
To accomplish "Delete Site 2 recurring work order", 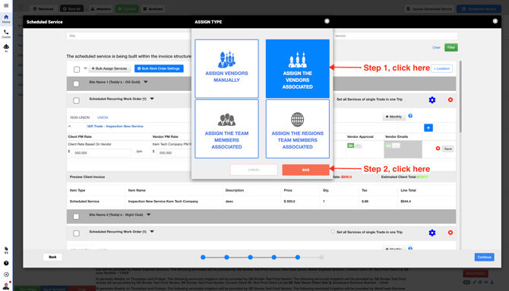I will [x=451, y=233].
